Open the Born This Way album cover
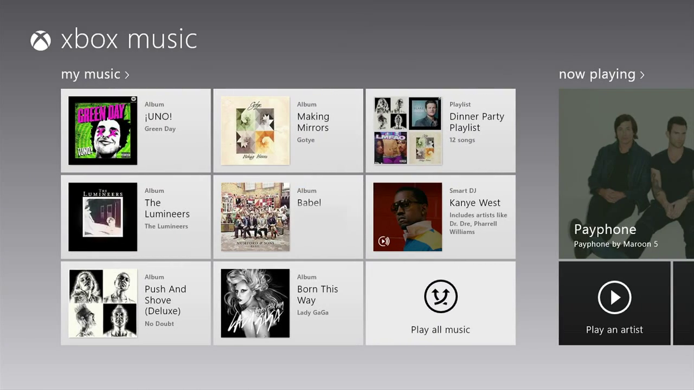 tap(255, 303)
